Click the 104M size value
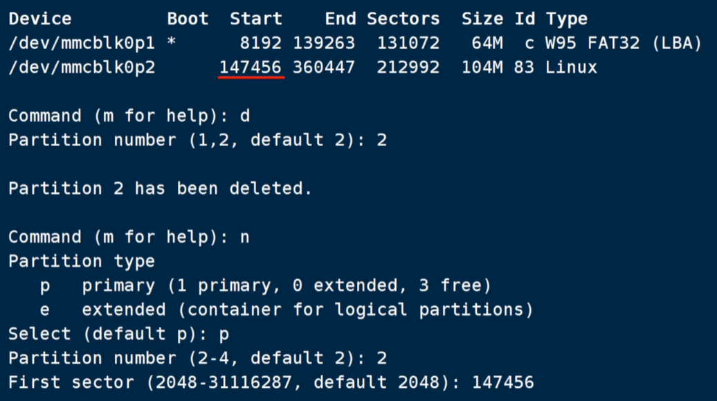Screen dimensions: 717x401 pos(482,67)
